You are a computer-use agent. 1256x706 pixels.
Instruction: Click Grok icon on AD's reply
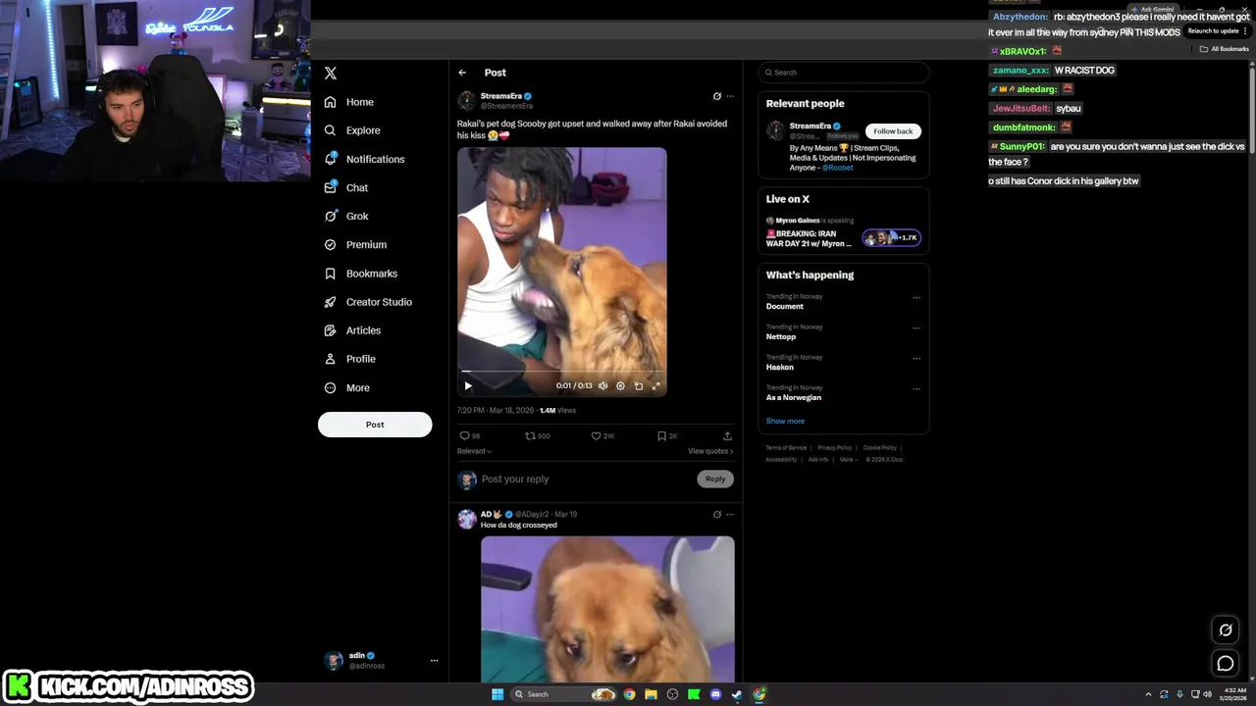(716, 514)
